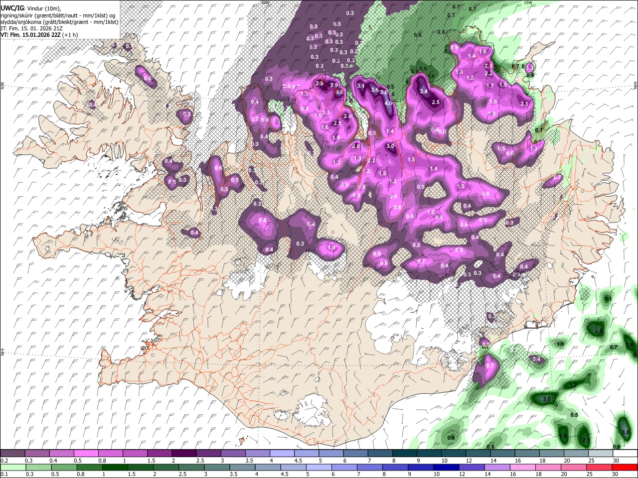The image size is (638, 478).
Task: Select the dark teal 8 swatch in upper legend
Action: tap(405, 454)
